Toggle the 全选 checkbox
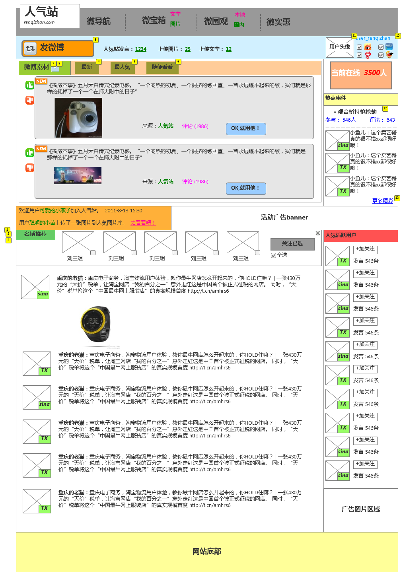This screenshot has height=575, width=401. 273,255
